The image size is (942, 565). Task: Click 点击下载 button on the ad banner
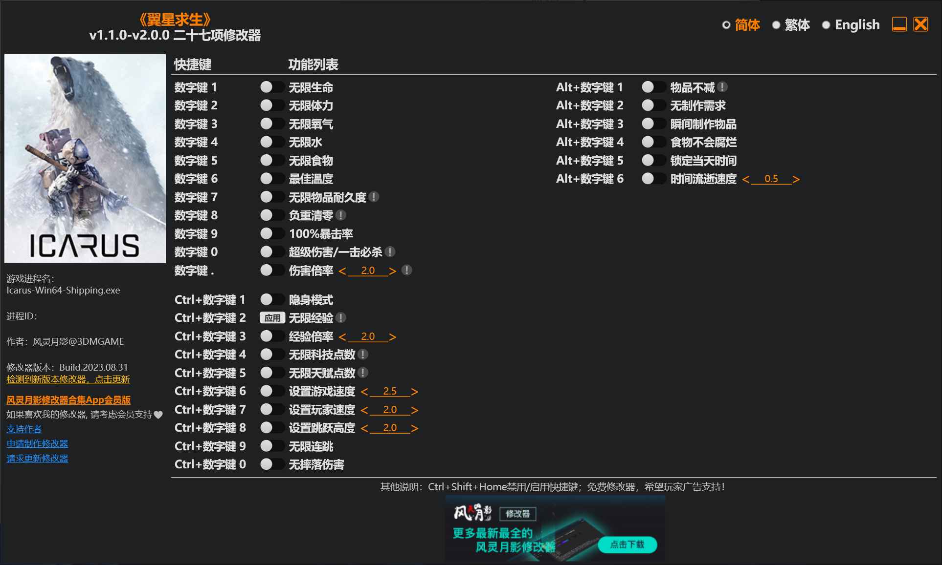[628, 545]
